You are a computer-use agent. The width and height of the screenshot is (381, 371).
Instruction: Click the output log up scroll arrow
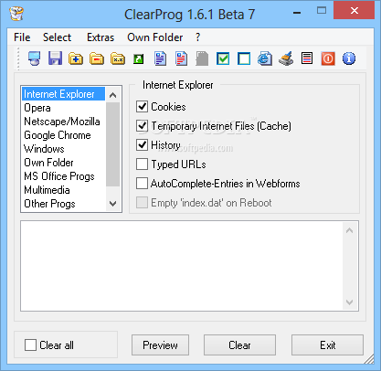350,230
